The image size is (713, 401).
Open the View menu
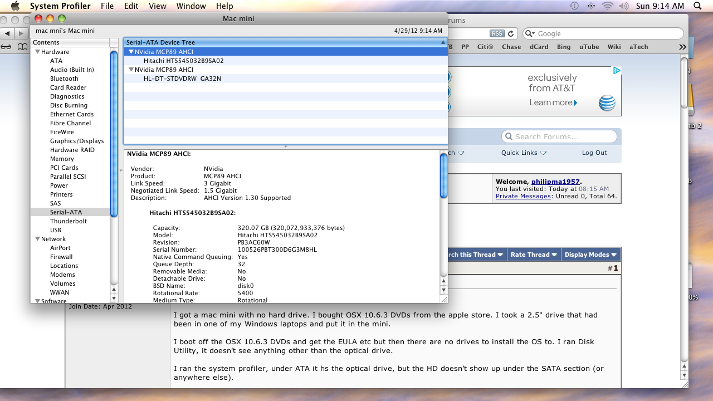tap(158, 6)
